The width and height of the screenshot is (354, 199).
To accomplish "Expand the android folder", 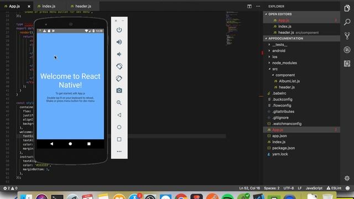I will [301, 50].
